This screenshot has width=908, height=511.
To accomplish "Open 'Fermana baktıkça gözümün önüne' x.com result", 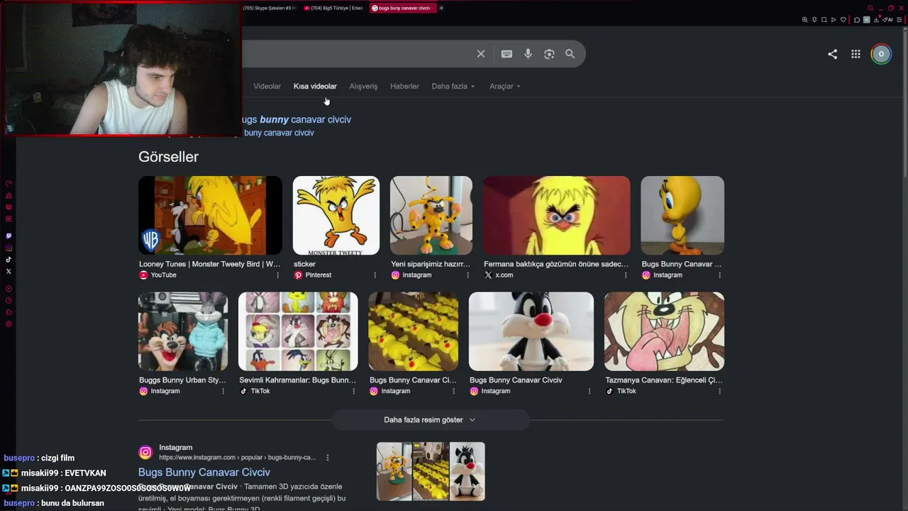I will (x=556, y=264).
